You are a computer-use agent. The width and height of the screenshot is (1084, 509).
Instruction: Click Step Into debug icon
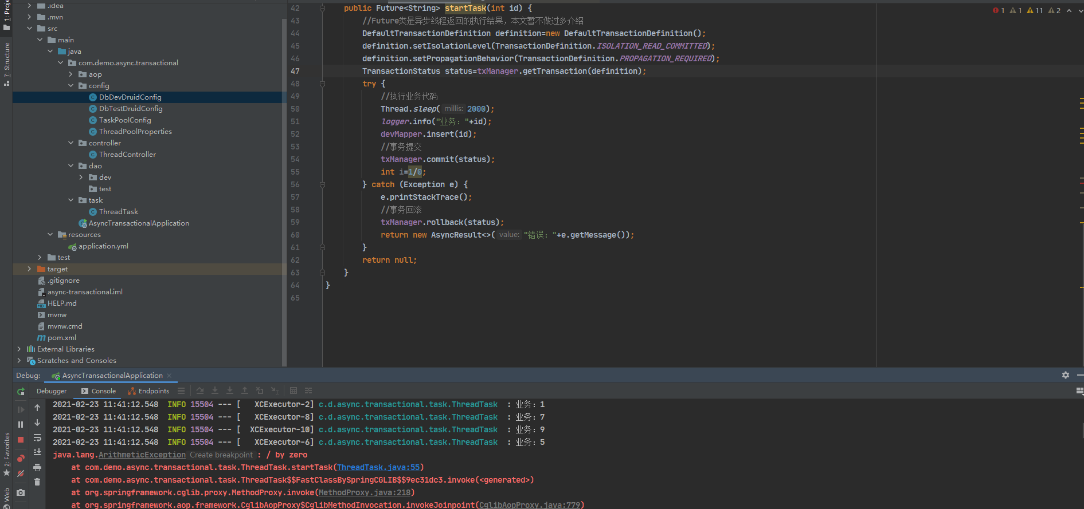point(215,391)
